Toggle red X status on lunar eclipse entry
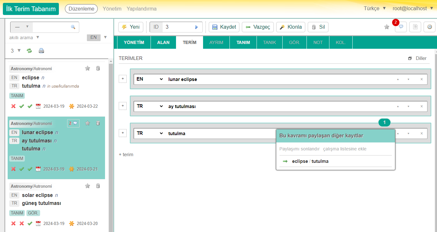This screenshot has height=232, width=437. point(13,169)
